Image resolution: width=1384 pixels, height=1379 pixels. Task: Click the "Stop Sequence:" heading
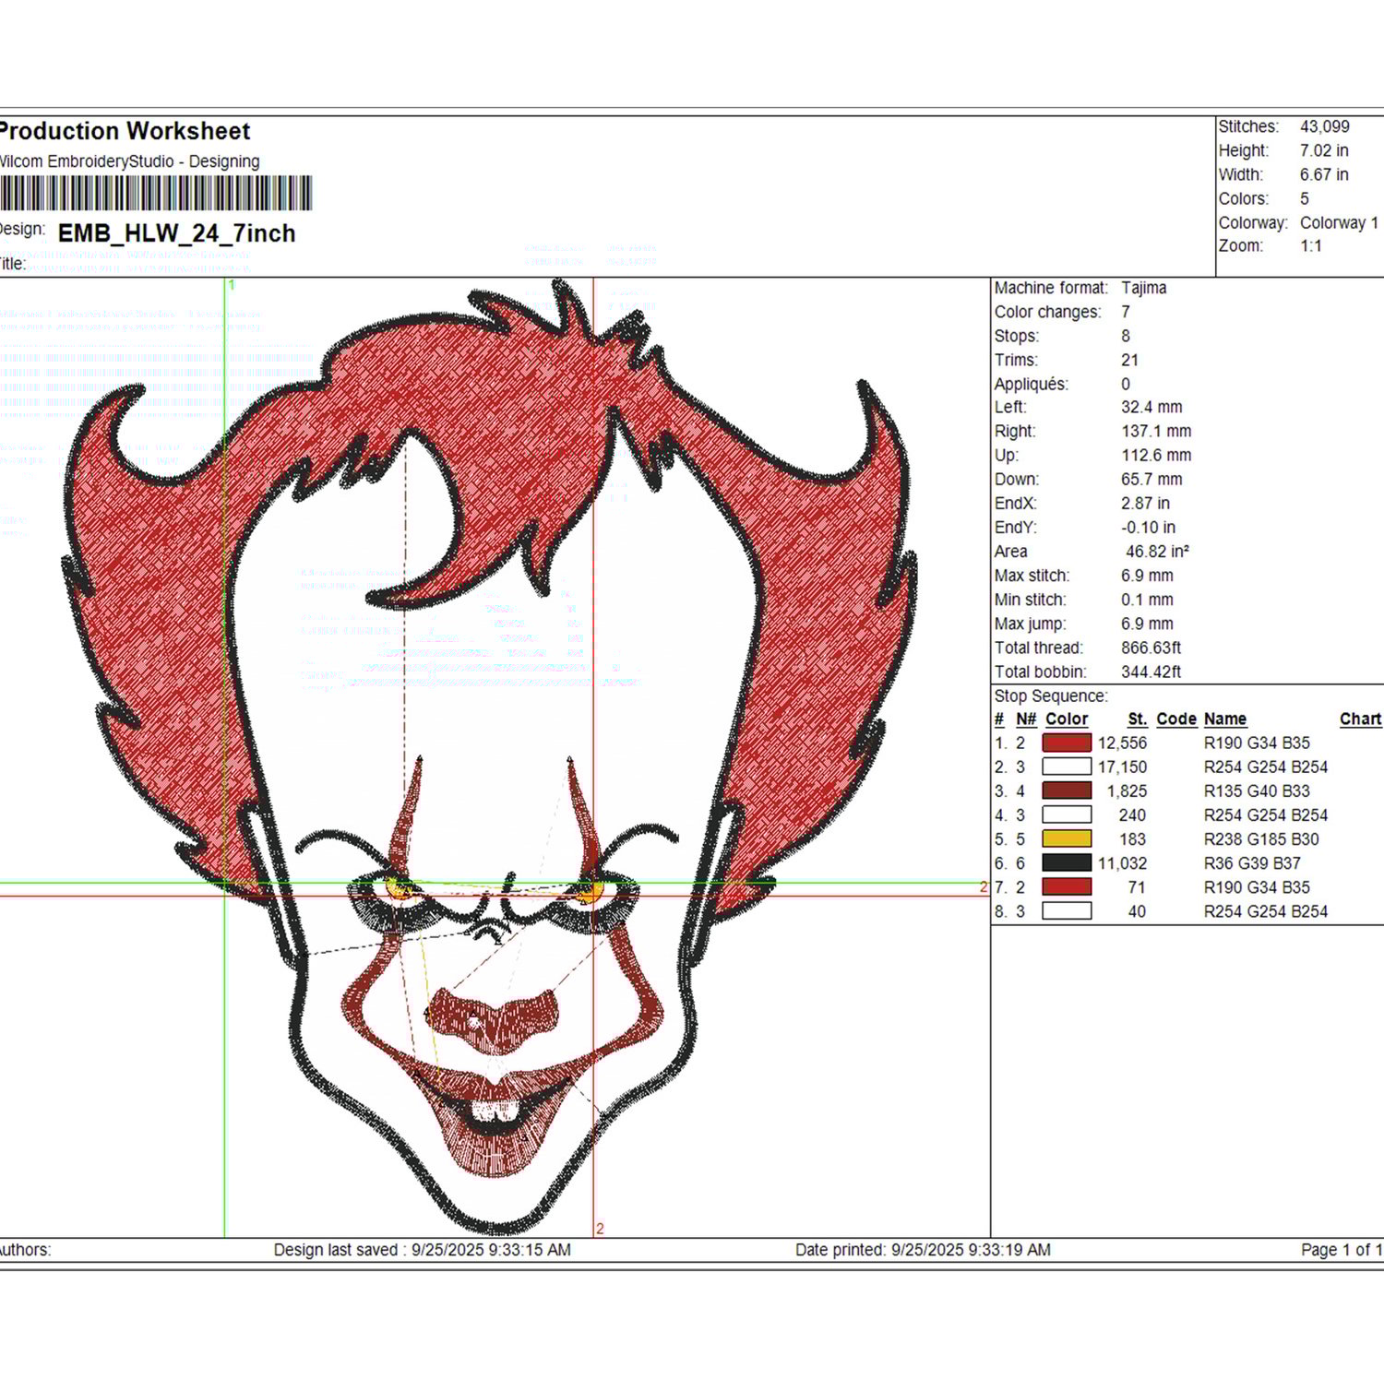coord(1051,695)
